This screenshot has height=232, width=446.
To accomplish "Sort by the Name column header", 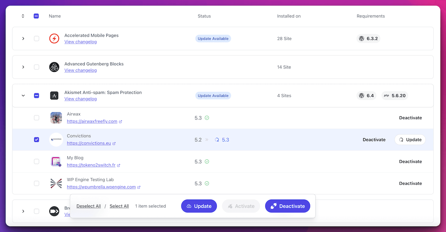I will pos(55,16).
